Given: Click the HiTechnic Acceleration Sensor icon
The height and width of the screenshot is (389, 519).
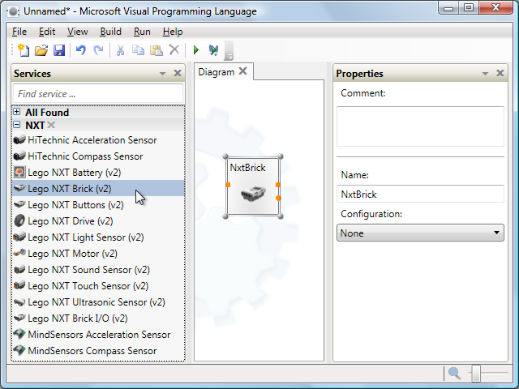Looking at the screenshot, I should click(x=19, y=139).
